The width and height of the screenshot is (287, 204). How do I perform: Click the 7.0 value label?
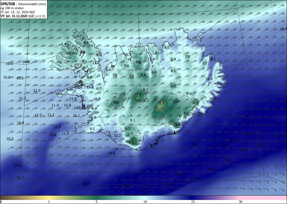[x=131, y=76]
